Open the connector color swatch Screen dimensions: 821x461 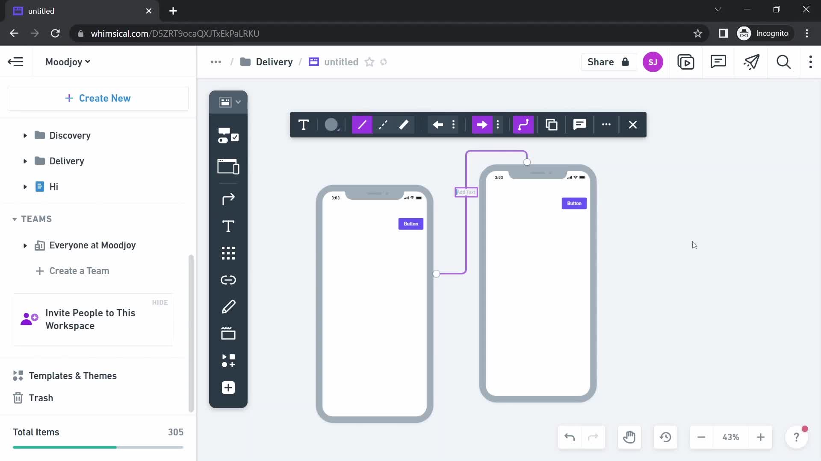(x=331, y=125)
